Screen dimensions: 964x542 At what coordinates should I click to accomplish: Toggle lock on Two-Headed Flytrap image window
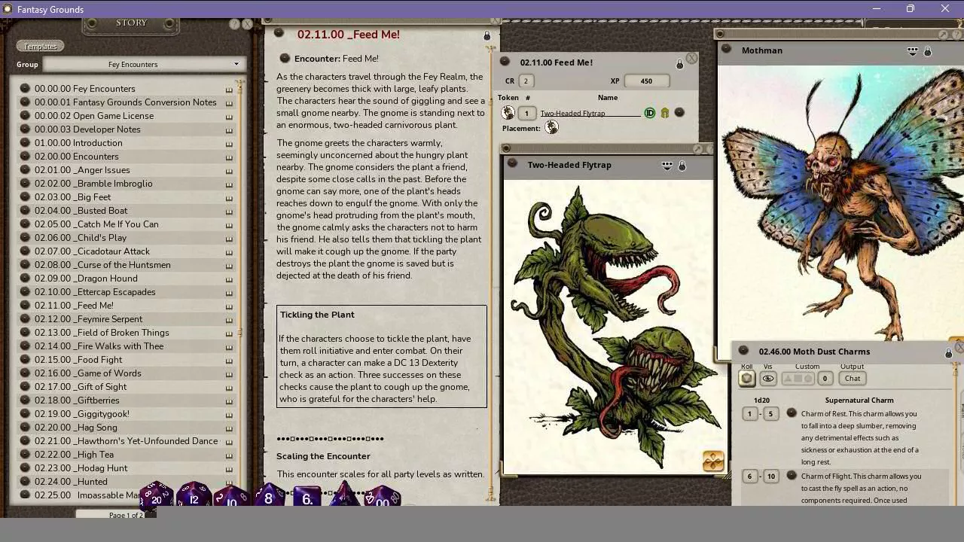click(682, 166)
